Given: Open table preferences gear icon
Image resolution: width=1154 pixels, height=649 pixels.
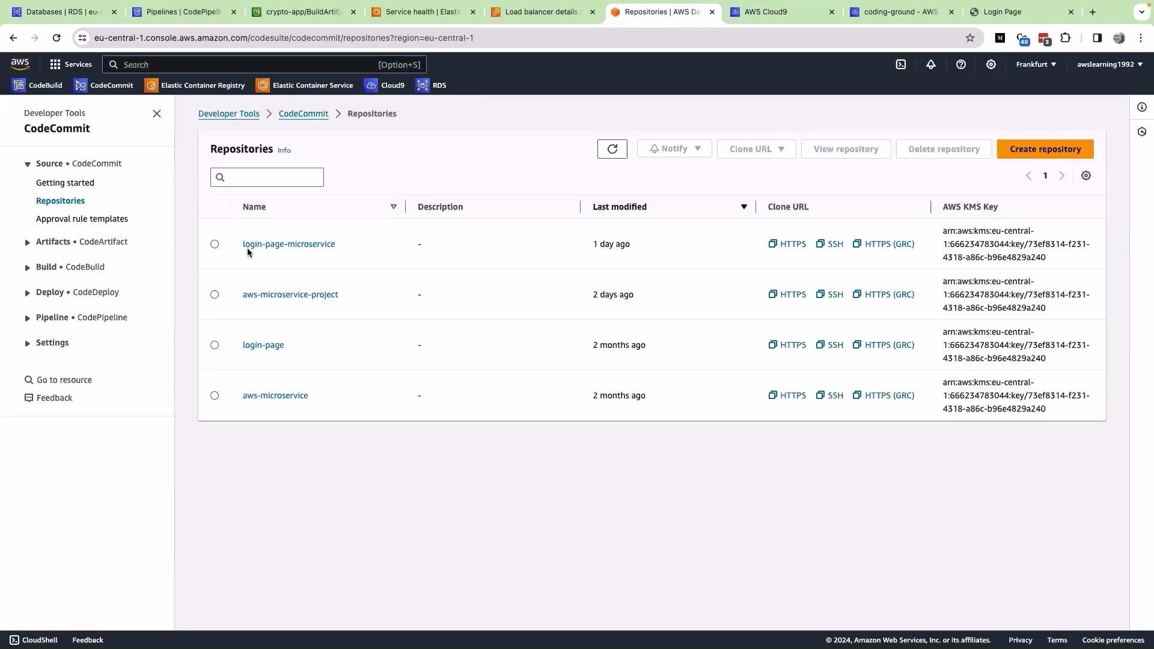Looking at the screenshot, I should point(1086,176).
